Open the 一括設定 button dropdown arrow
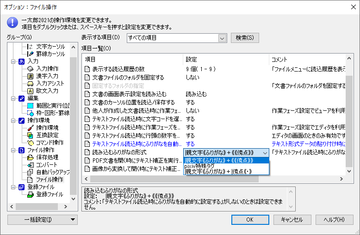Screen dimensions: 360x235 pyautogui.click(x=73, y=220)
